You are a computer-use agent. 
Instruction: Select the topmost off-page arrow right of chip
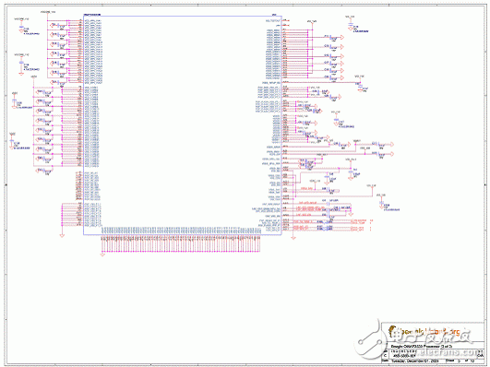[342, 37]
